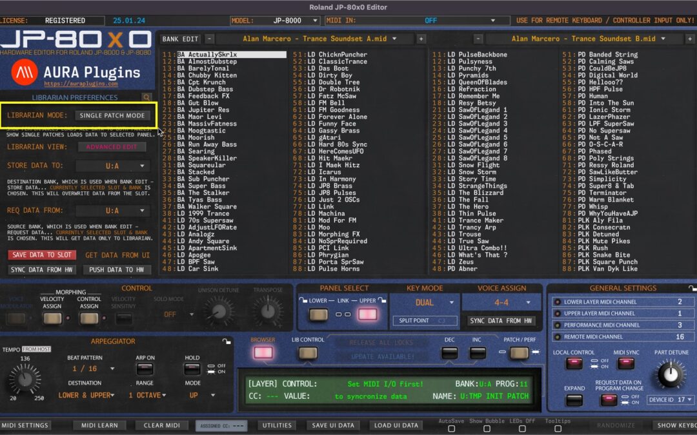
Task: Toggle Local Control on or off
Action: pos(574,364)
